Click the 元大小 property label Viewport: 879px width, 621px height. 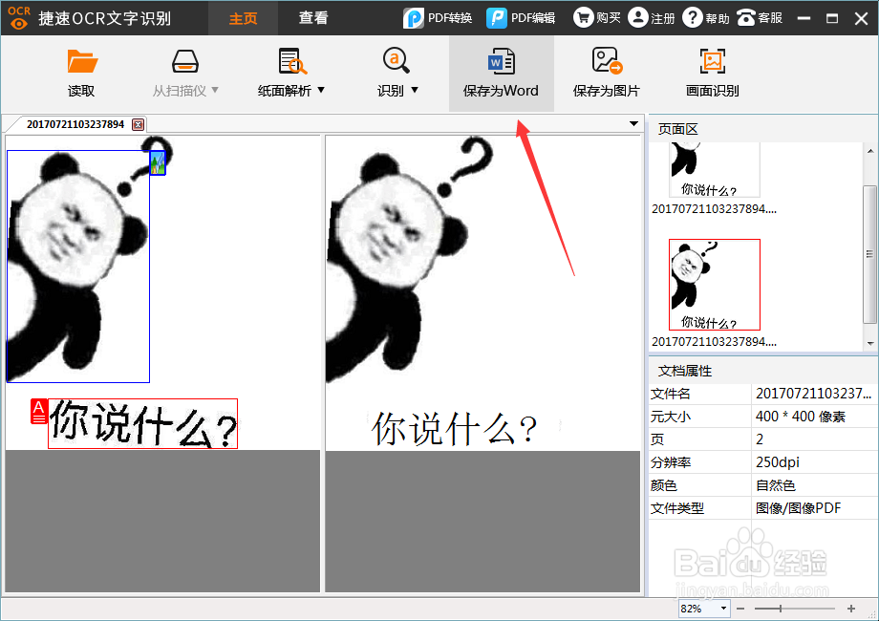click(671, 417)
